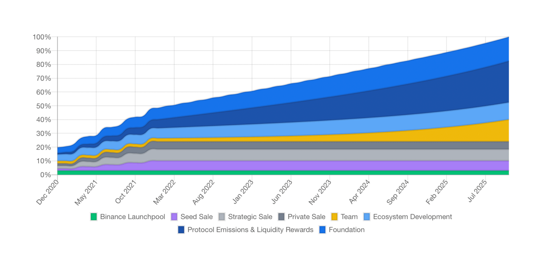Hide the Foundation series via its legend text
The height and width of the screenshot is (267, 543).
[347, 230]
